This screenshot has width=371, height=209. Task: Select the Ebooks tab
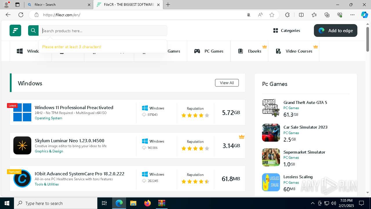click(250, 51)
